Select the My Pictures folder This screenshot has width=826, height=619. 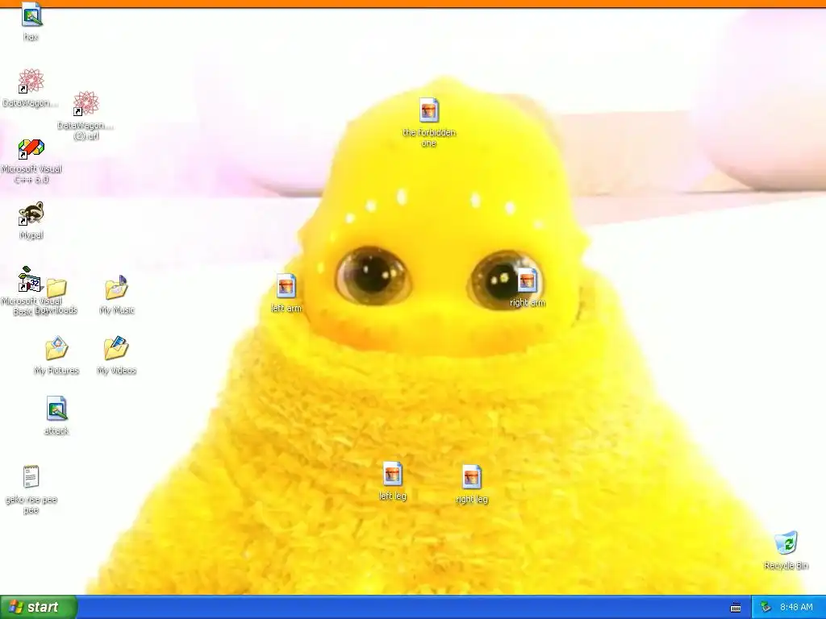[x=56, y=348]
